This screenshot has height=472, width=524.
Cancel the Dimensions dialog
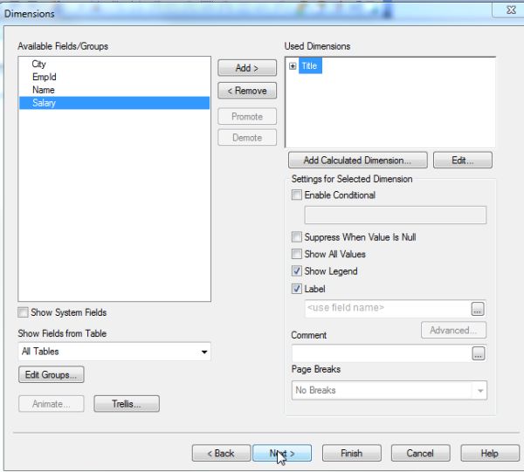pyautogui.click(x=420, y=454)
